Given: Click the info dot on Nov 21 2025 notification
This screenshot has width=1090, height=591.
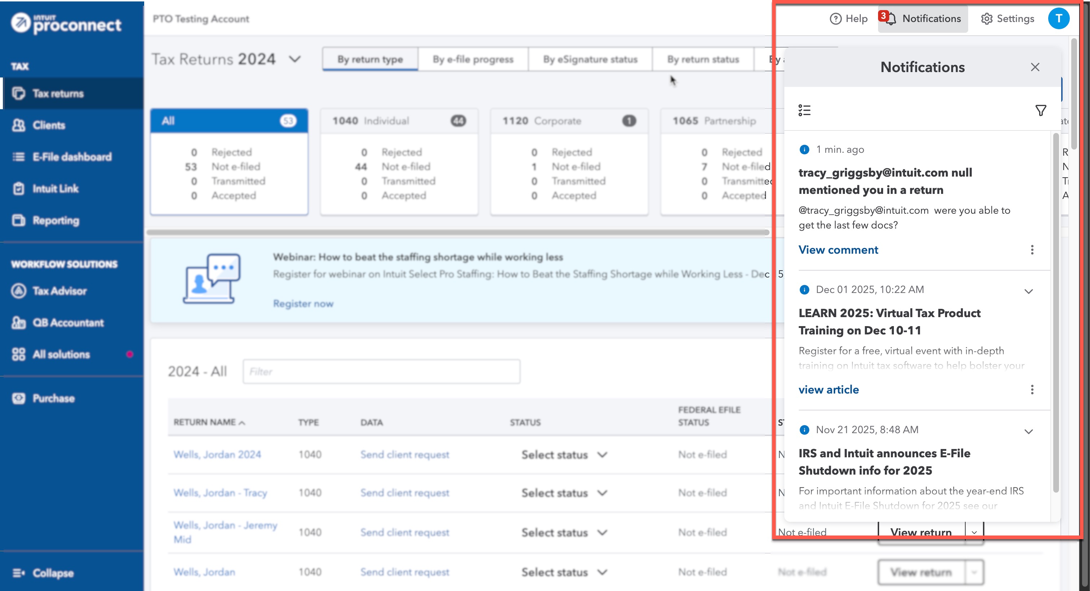Looking at the screenshot, I should pos(804,430).
